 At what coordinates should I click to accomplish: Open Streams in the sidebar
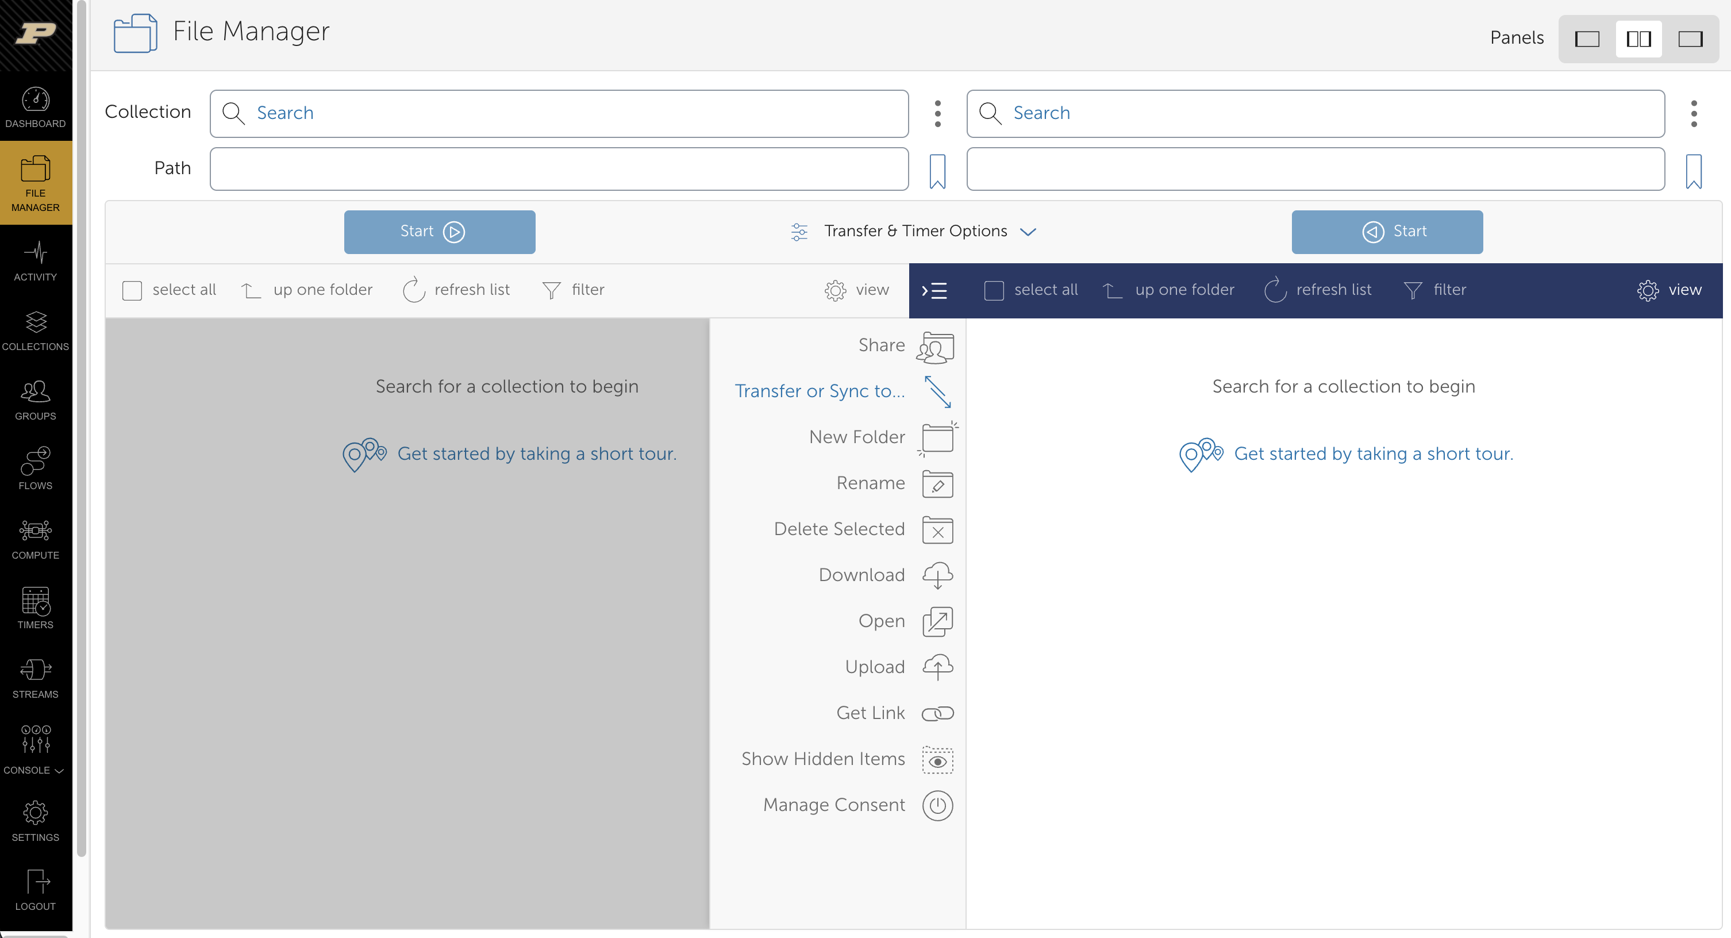point(36,679)
